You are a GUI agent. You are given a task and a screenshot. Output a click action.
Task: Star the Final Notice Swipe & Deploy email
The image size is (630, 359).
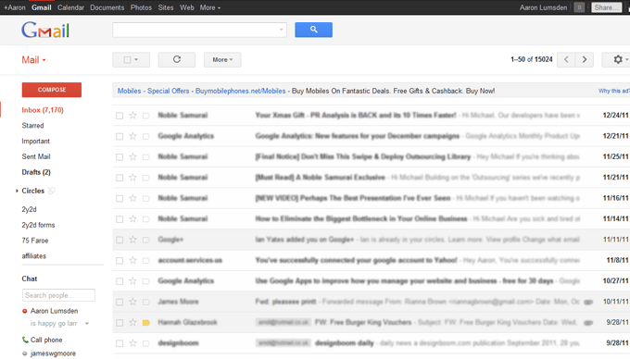click(132, 157)
